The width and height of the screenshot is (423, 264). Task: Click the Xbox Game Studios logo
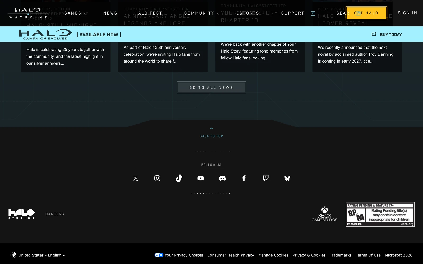tap(325, 214)
